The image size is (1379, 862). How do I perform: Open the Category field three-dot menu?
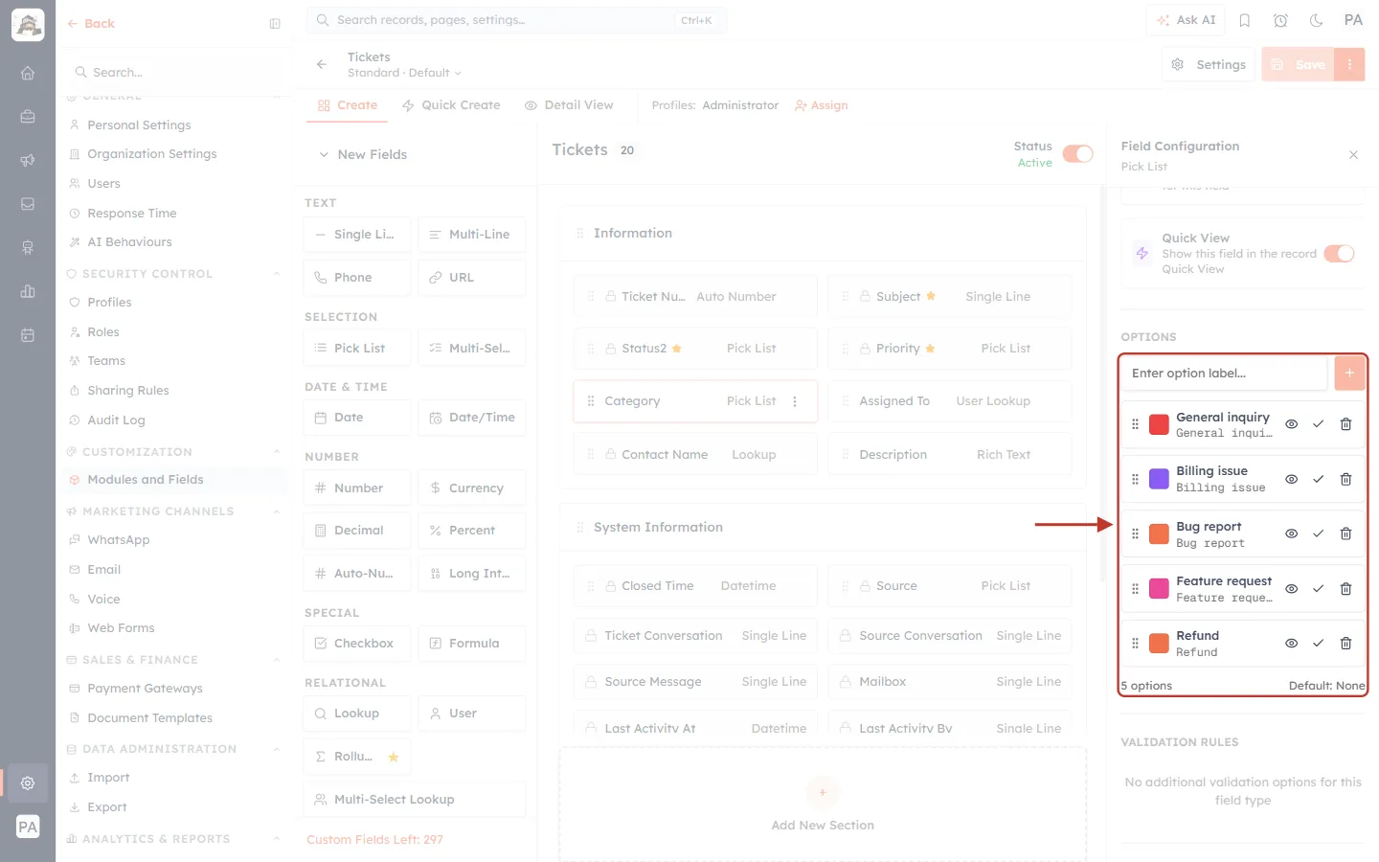tap(795, 401)
